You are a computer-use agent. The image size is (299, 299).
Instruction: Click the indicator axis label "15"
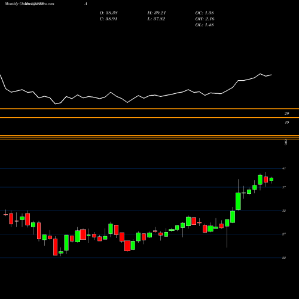(x=286, y=122)
